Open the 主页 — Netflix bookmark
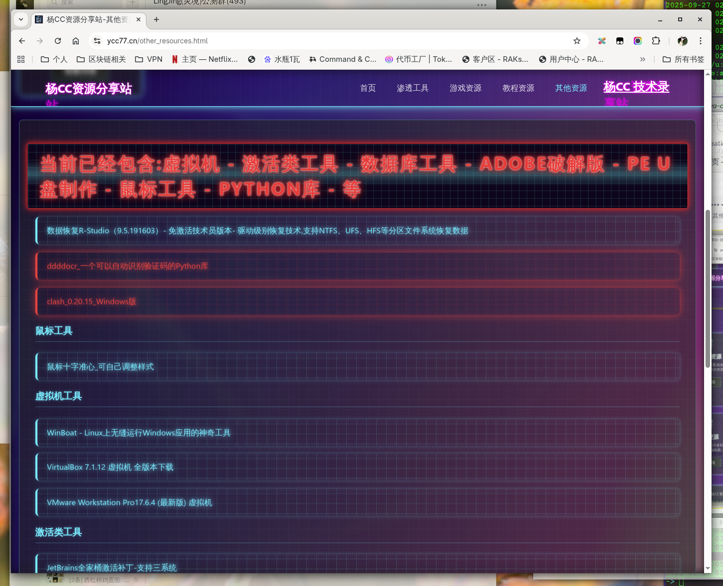The height and width of the screenshot is (586, 723). (x=205, y=59)
